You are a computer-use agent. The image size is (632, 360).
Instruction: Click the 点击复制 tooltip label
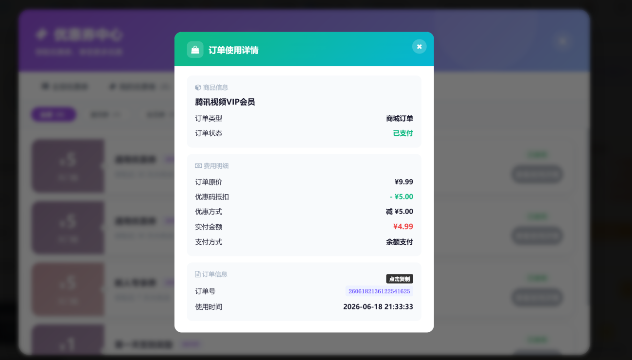[400, 279]
